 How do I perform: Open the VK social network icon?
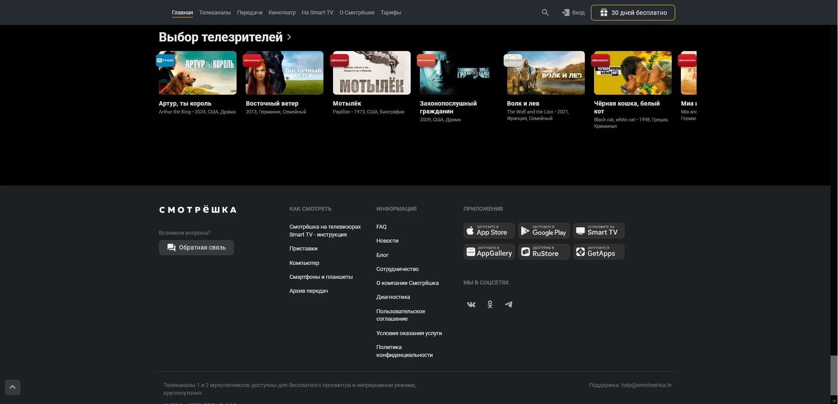coord(471,305)
